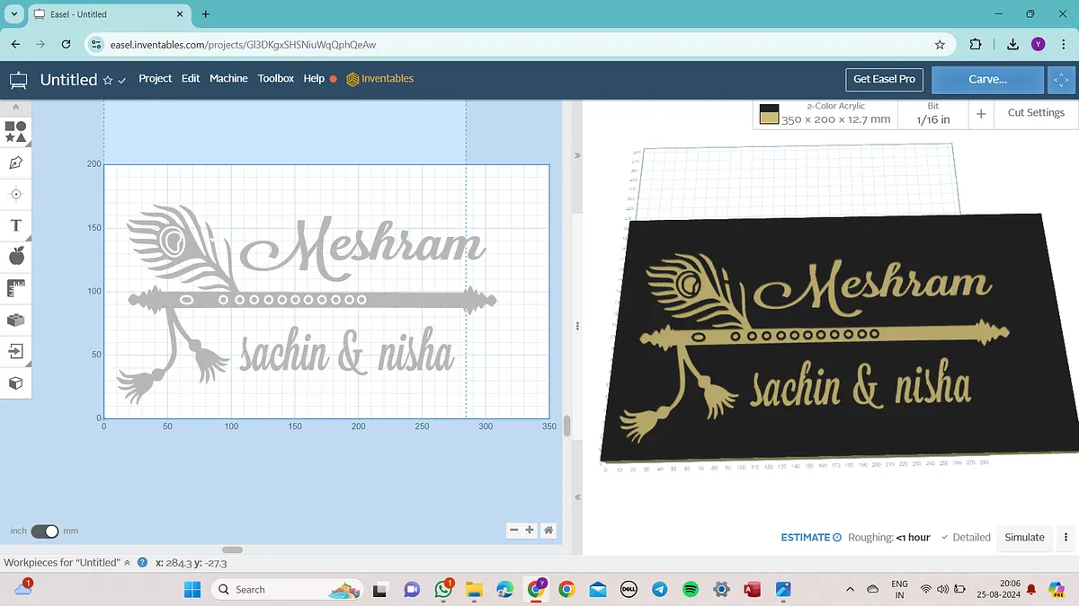Click the Carve button
This screenshot has height=606, width=1079.
pos(987,79)
